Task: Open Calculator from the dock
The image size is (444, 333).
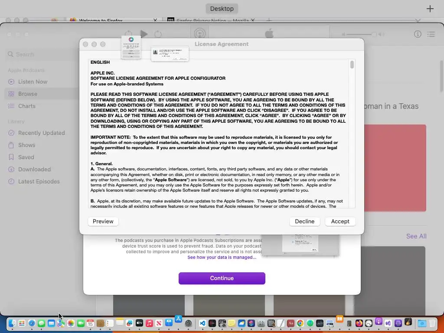Action: [x=349, y=323]
